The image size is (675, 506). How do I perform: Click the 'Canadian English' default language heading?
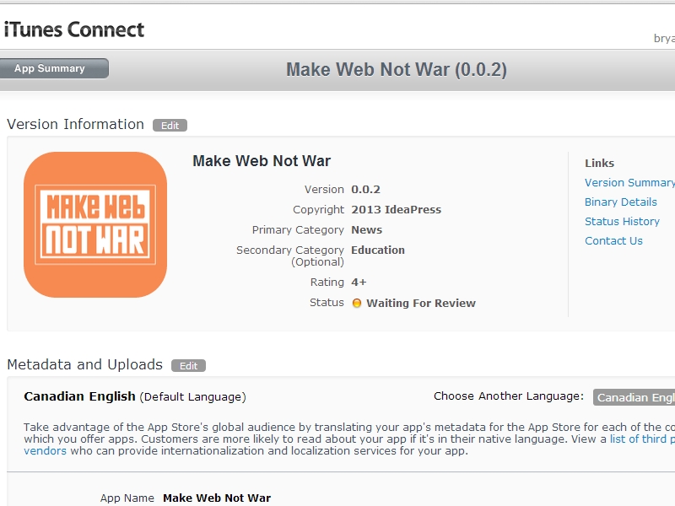[79, 396]
